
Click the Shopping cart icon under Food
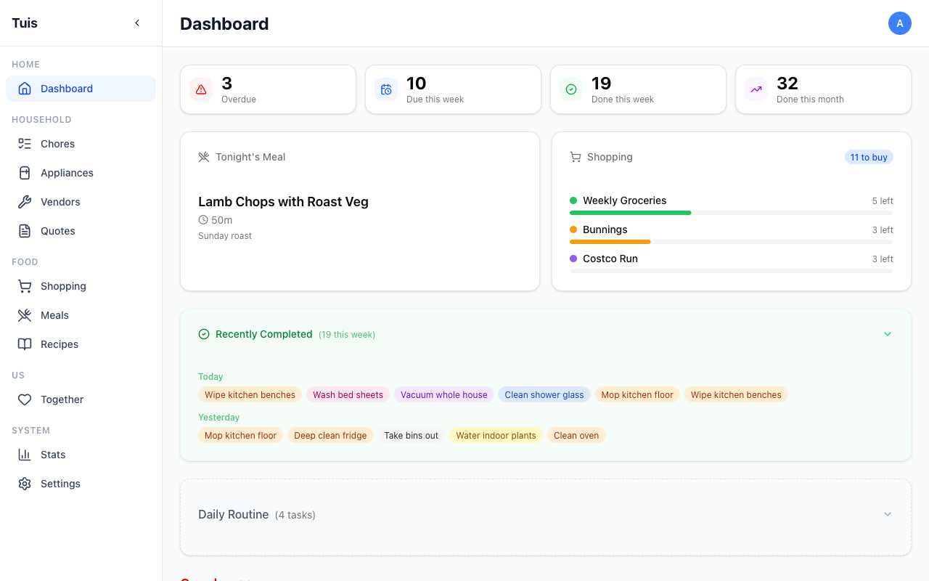tap(25, 285)
